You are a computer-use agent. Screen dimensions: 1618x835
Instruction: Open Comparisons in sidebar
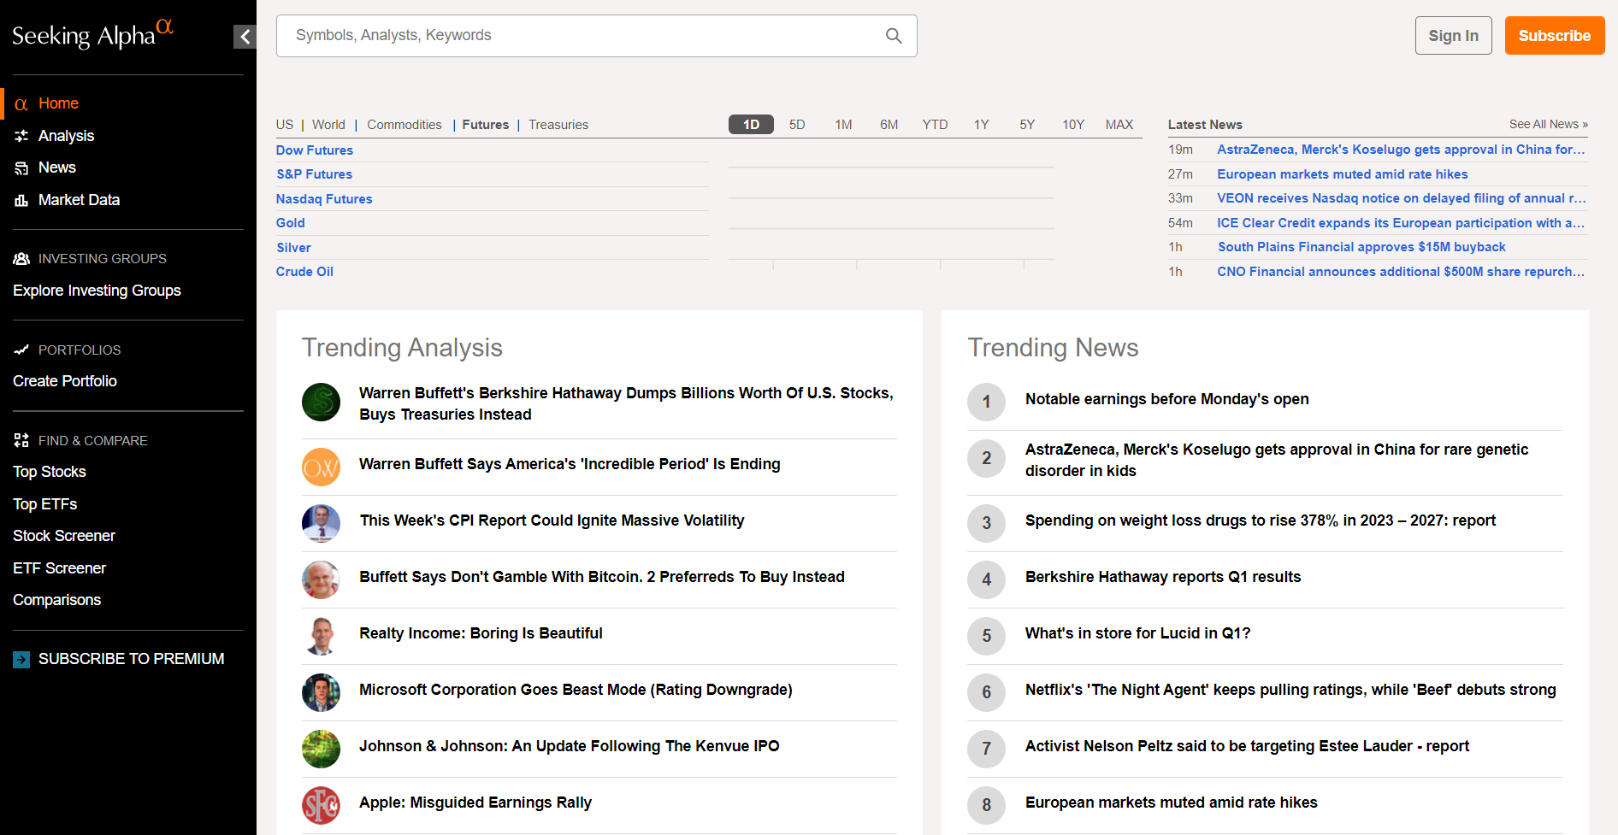click(x=57, y=600)
